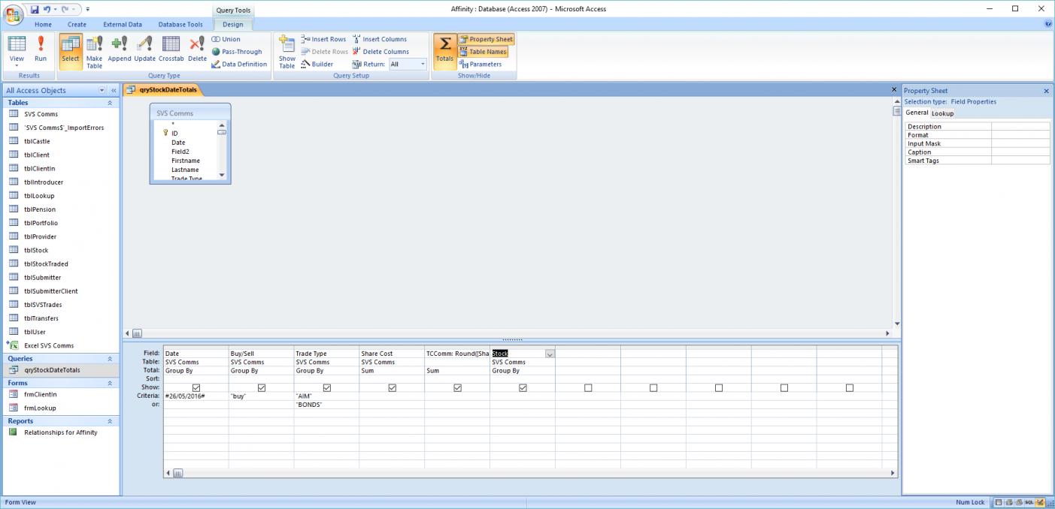Delete Columns from the query grid

click(380, 52)
